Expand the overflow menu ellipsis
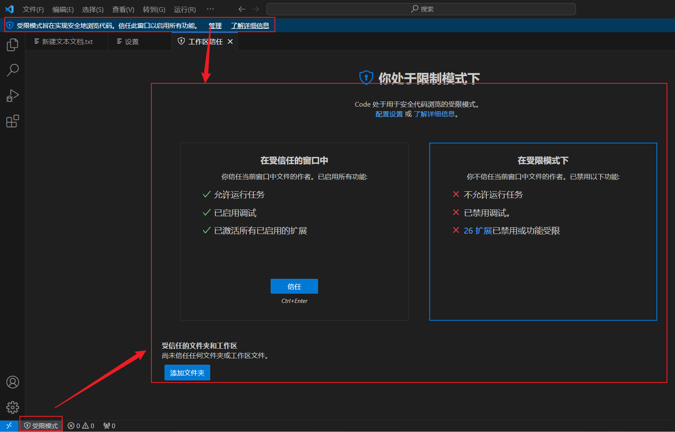This screenshot has width=675, height=432. tap(210, 9)
